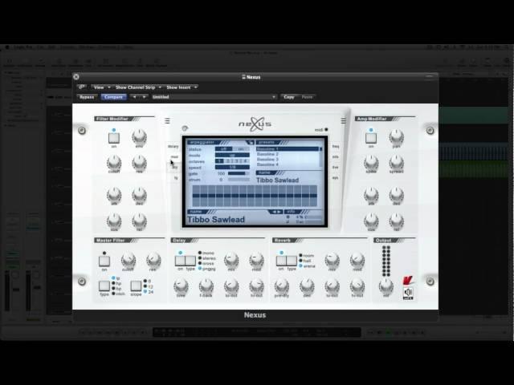Click the preset name left-right arrows
The image size is (514, 385).
[275, 212]
